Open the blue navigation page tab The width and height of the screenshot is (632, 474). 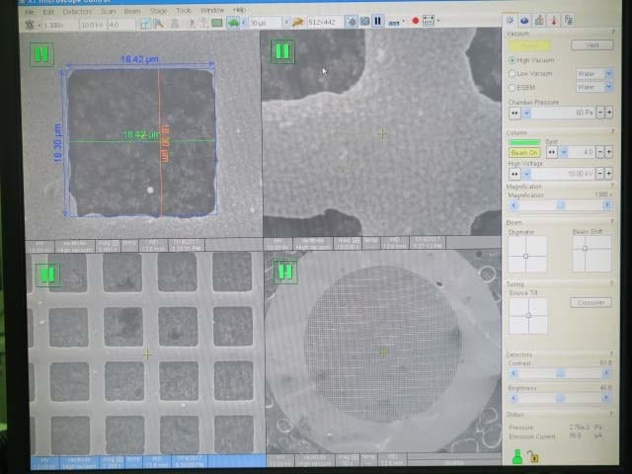coord(524,20)
